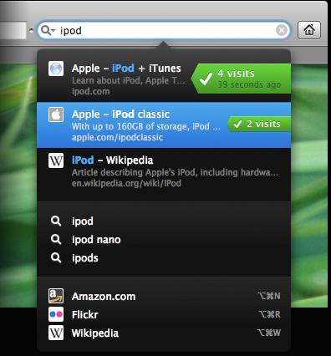Search with Amazon.com engine
The image size is (331, 356).
(x=164, y=296)
